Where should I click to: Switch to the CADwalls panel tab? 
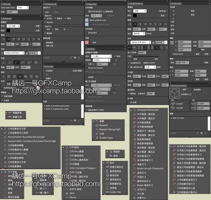pyautogui.click(x=6, y=4)
